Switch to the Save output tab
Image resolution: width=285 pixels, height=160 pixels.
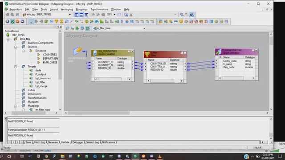tap(28, 142)
